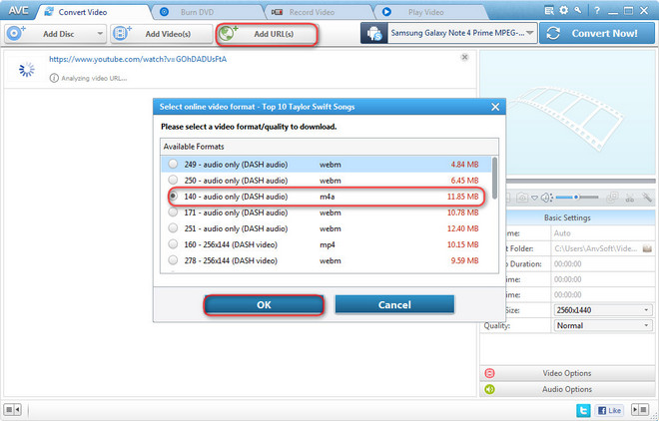Click the output folder browse icon
Image resolution: width=659 pixels, height=421 pixels.
(647, 248)
